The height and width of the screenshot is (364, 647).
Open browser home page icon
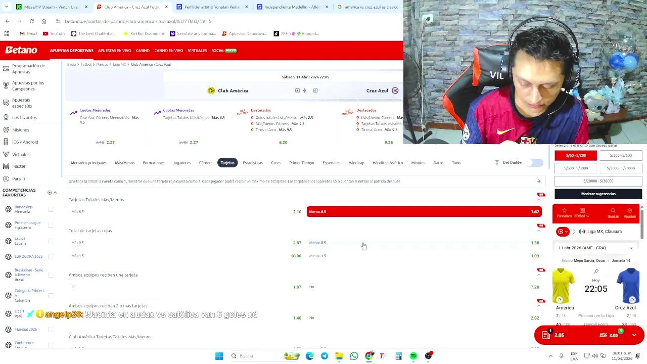point(43,21)
